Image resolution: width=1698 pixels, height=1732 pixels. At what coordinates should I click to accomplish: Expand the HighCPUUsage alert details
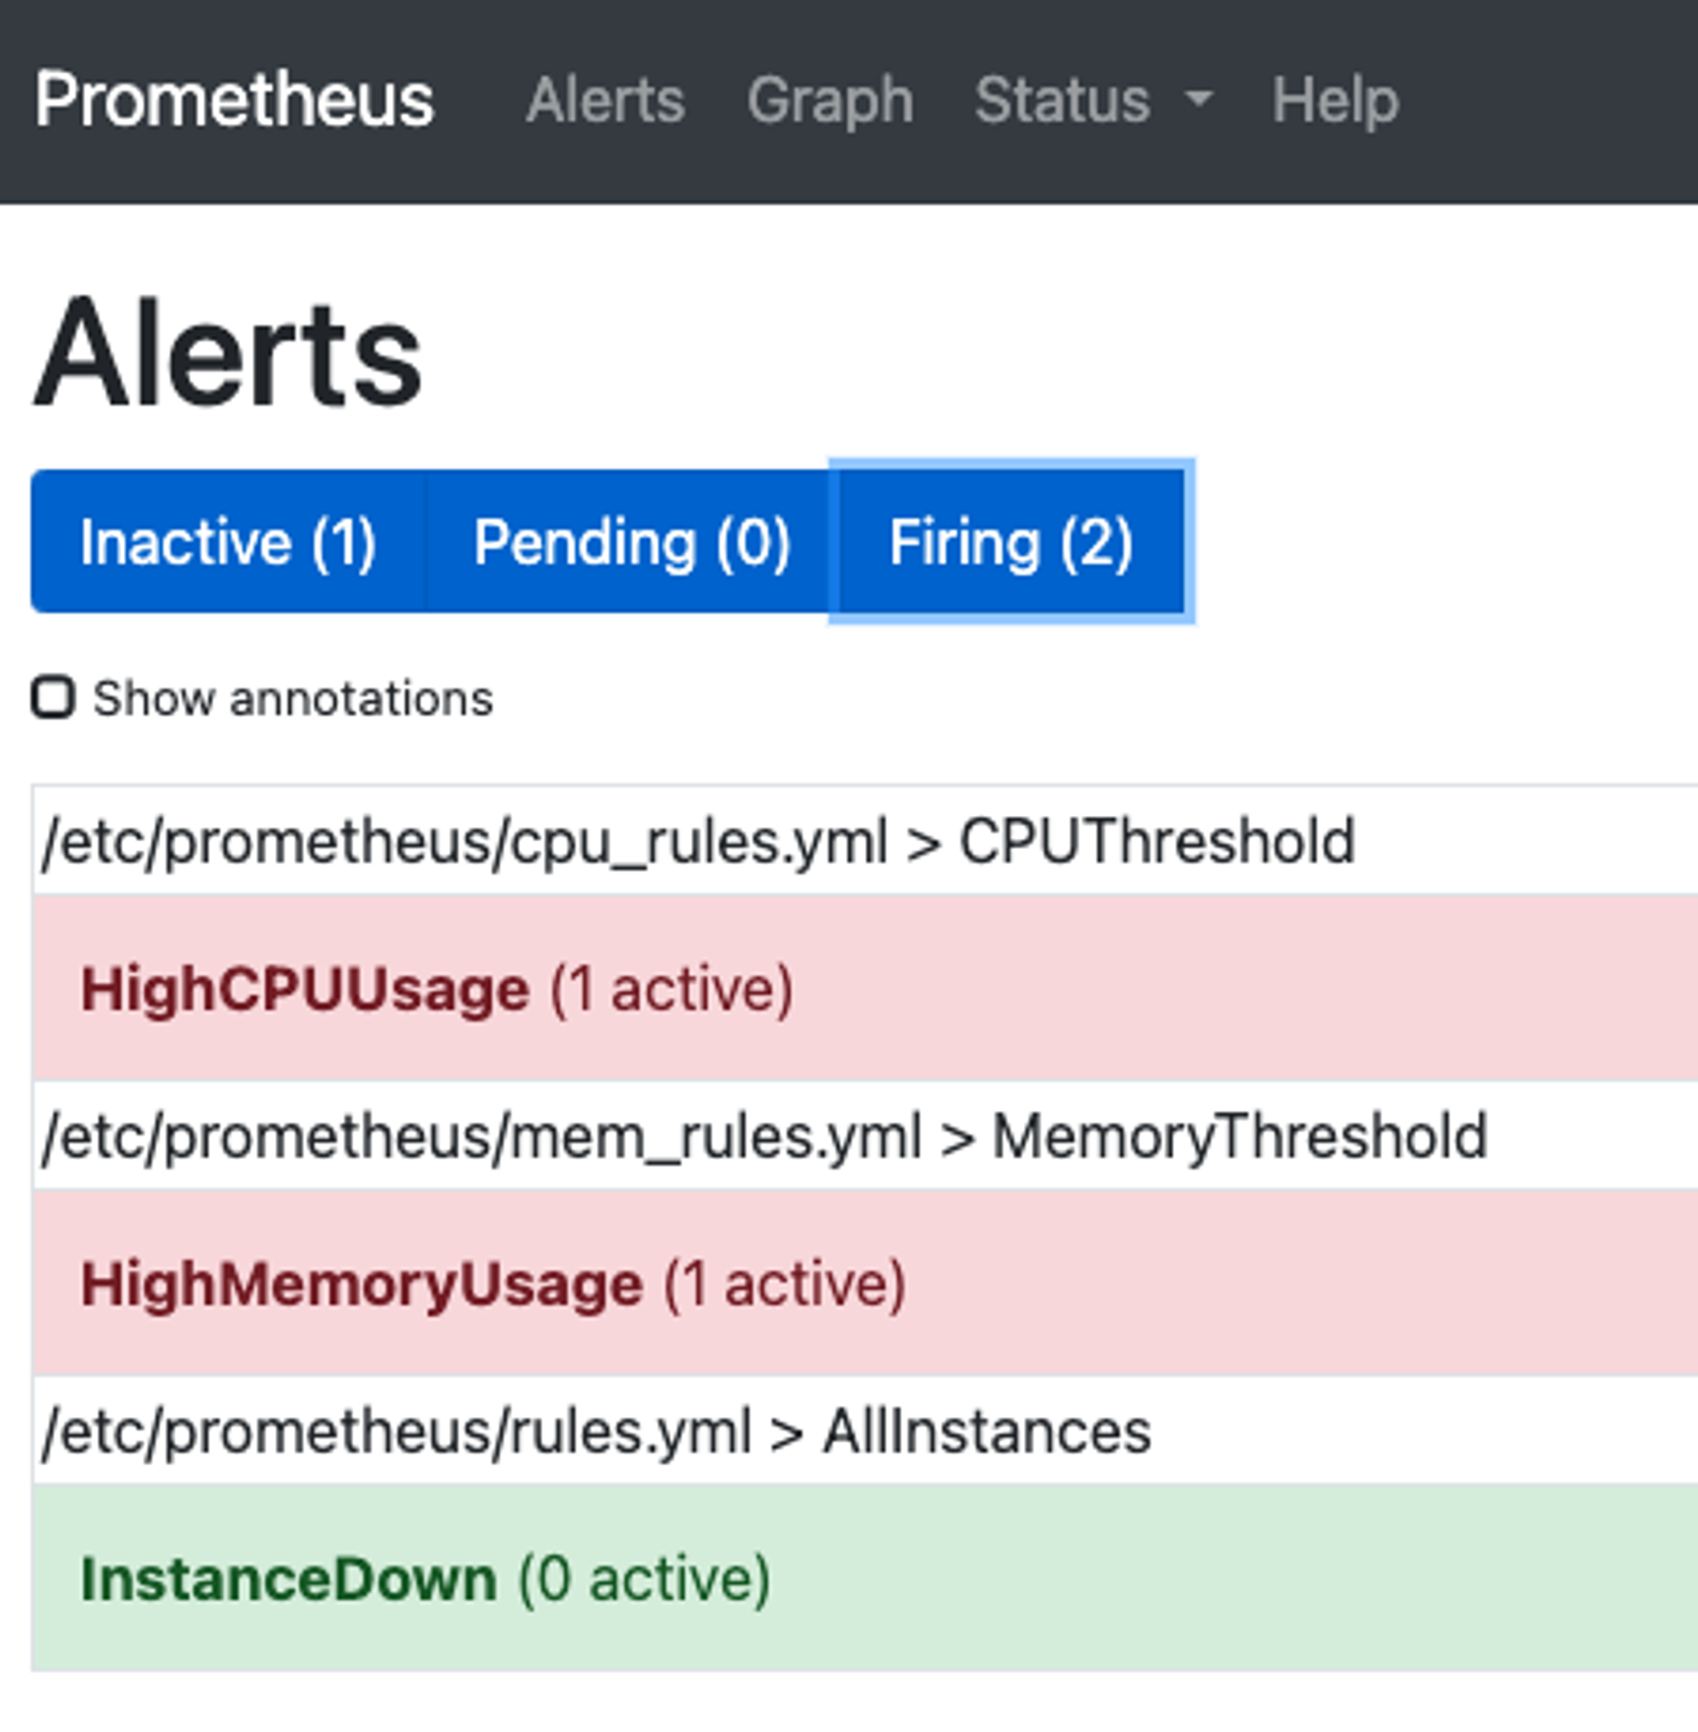[x=436, y=986]
